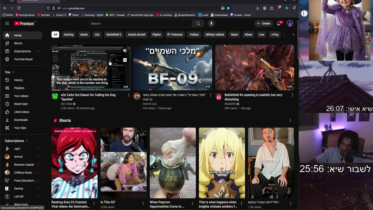The height and width of the screenshot is (210, 373).
Task: Click the bookmark star in address bar
Action: click(228, 8)
